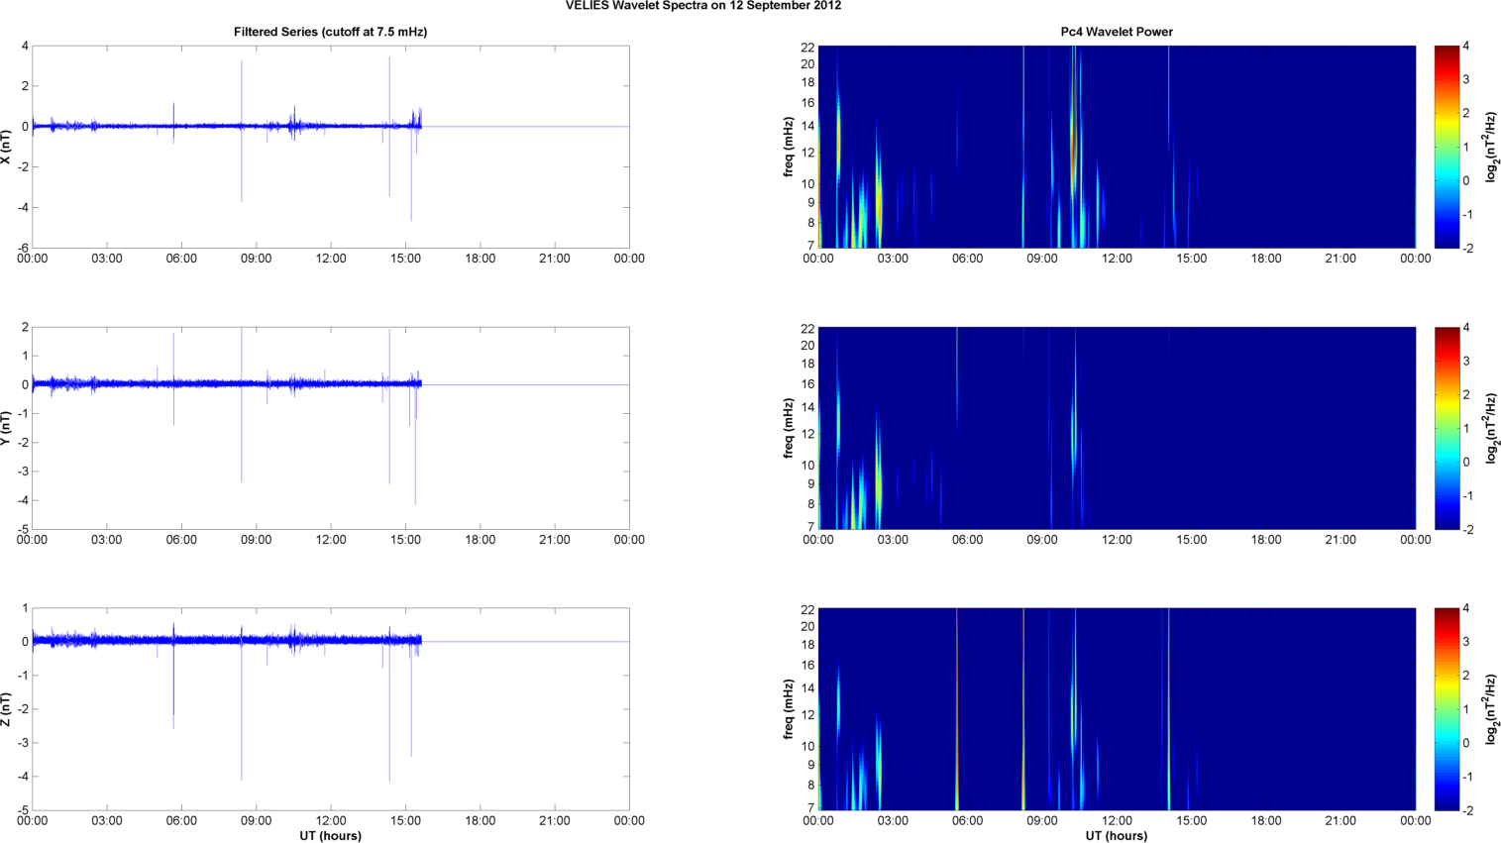Click 'freq (mHz)' label of the top spectrogram

[x=788, y=147]
